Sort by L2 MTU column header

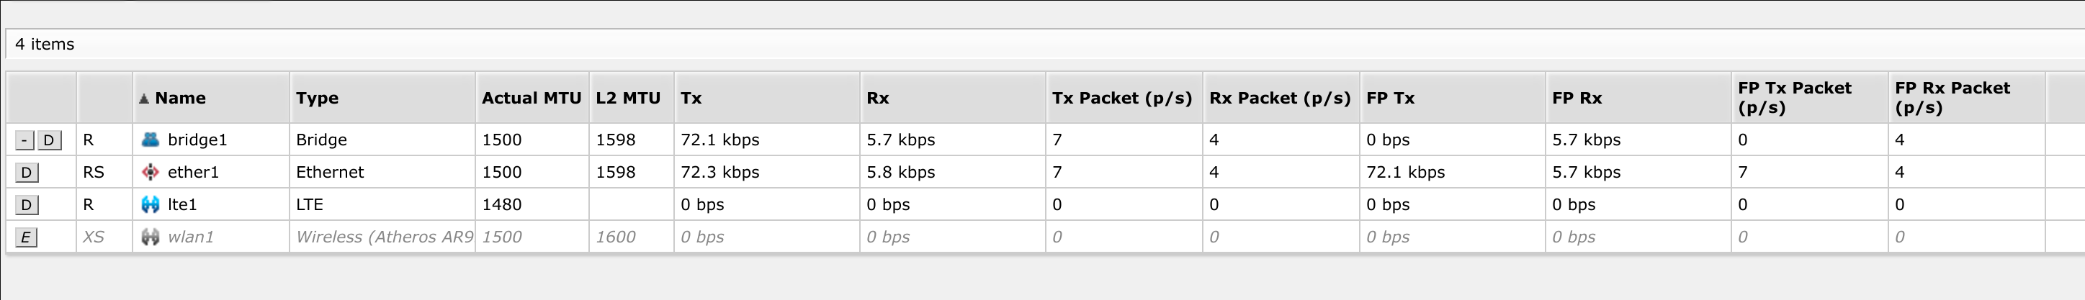point(628,99)
